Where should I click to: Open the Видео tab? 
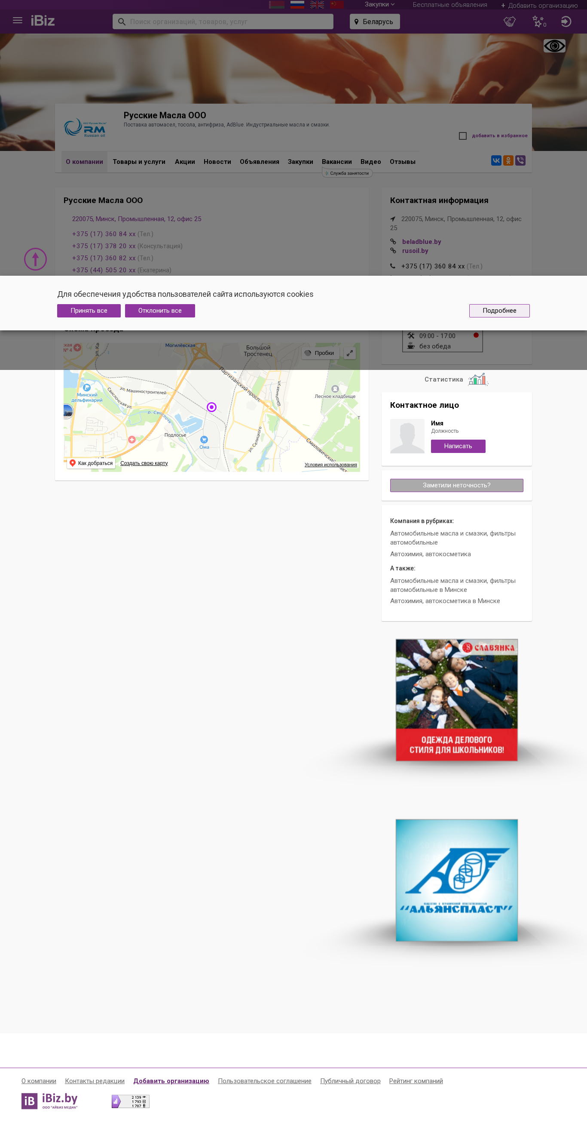tap(371, 162)
